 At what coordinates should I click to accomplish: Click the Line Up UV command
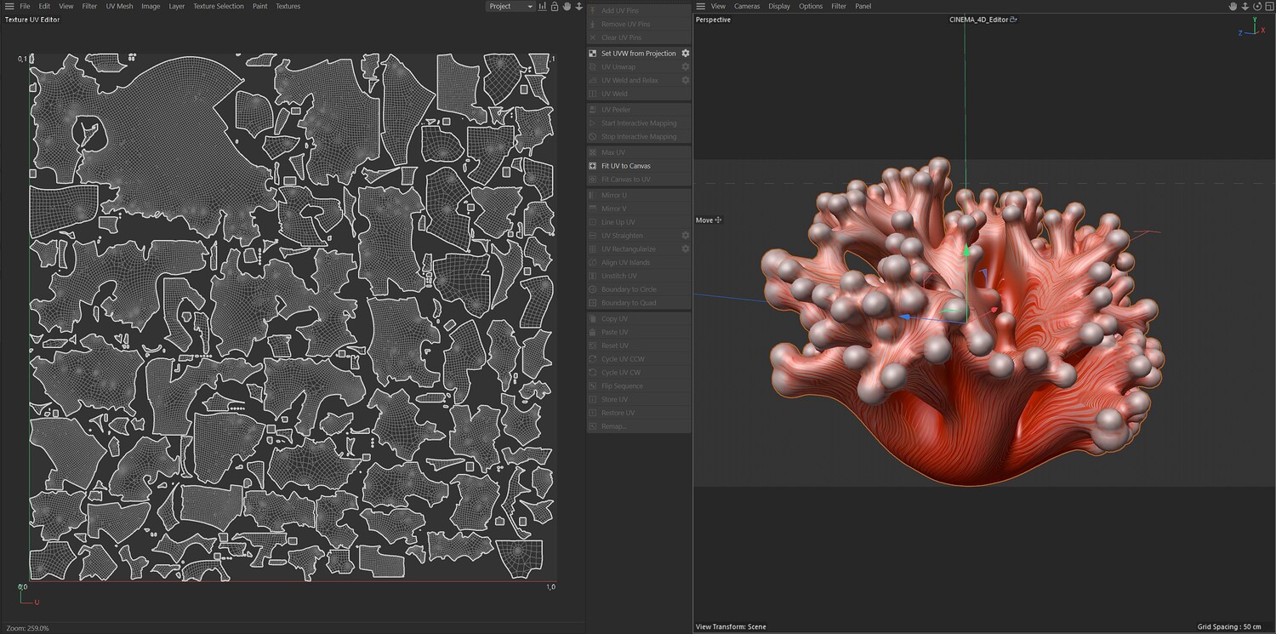(639, 222)
